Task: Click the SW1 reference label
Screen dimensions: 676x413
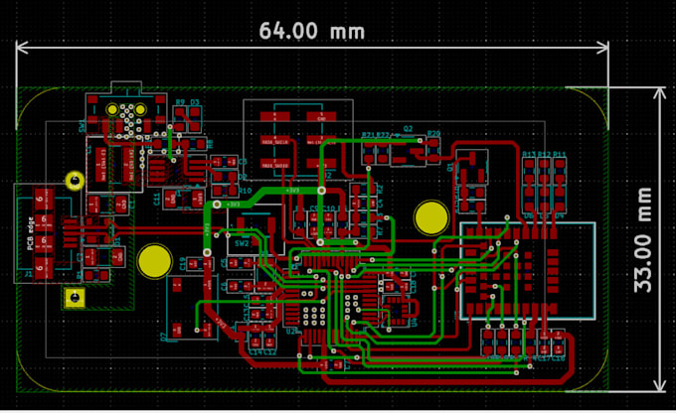Action: (x=82, y=126)
